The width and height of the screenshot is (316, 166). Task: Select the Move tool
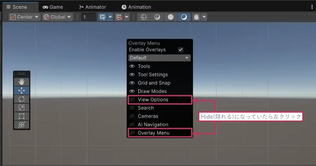(21, 90)
